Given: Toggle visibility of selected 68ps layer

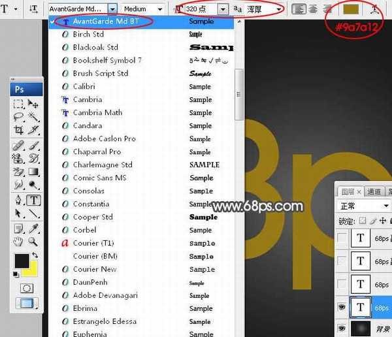Looking at the screenshot, I should 342,306.
